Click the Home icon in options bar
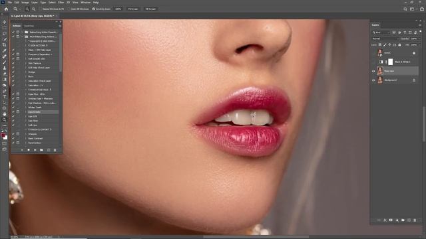426x239 pixels. [6, 9]
